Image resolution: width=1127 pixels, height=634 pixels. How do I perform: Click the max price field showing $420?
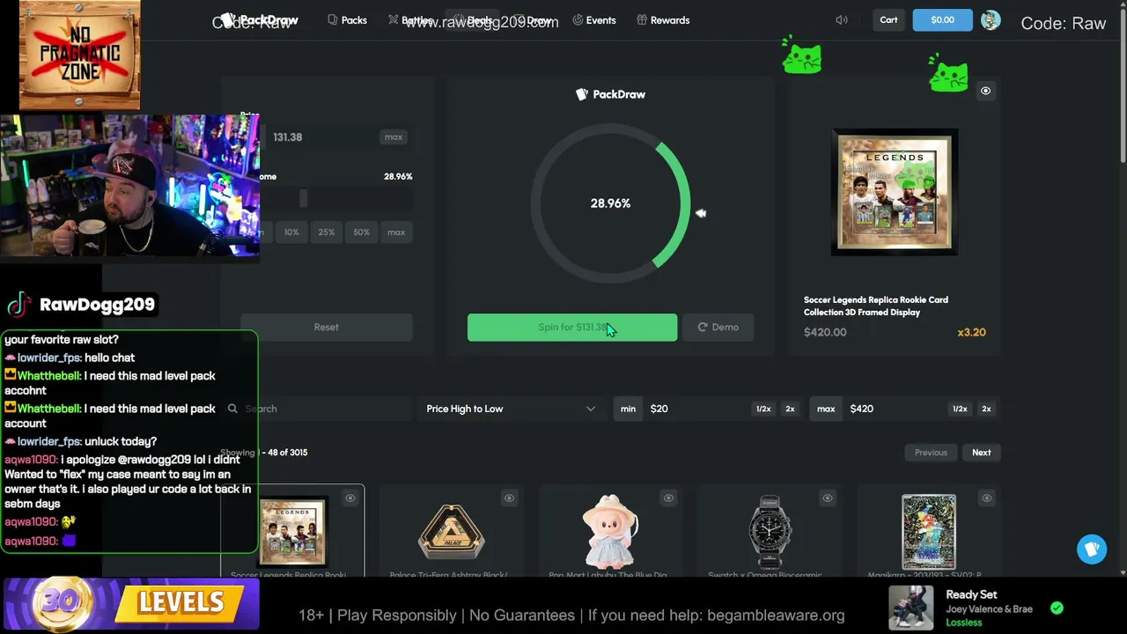tap(896, 409)
